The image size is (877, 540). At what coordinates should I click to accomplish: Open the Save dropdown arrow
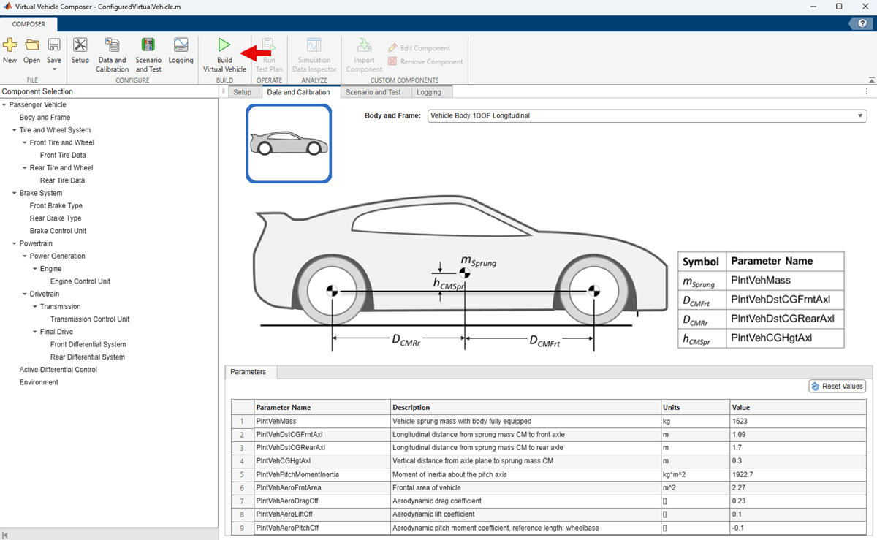coord(54,69)
